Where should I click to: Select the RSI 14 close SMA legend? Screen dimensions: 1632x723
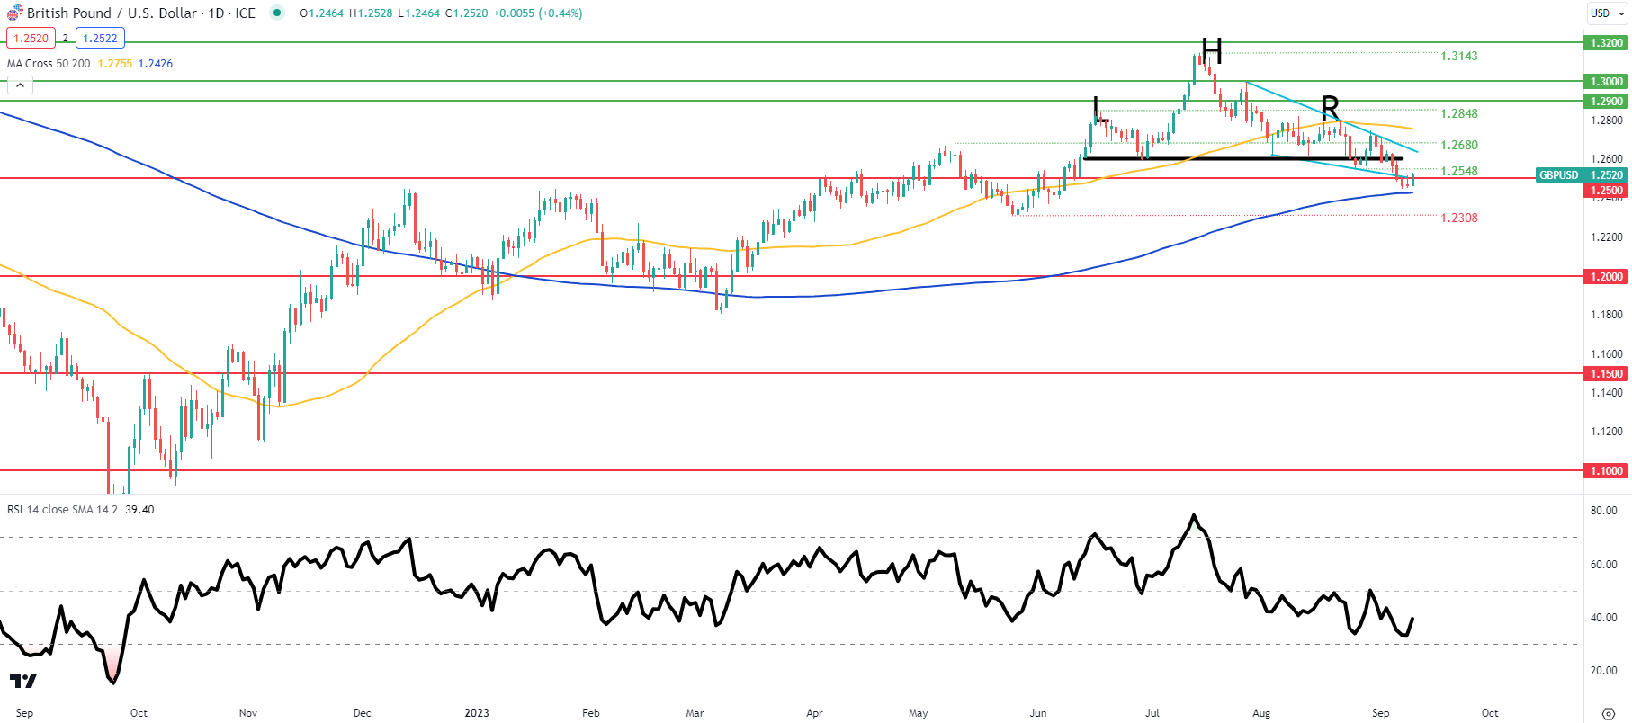point(62,509)
